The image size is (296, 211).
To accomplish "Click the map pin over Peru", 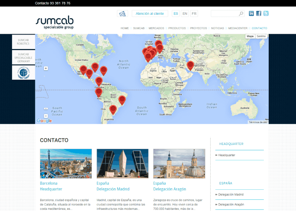I will click(99, 92).
